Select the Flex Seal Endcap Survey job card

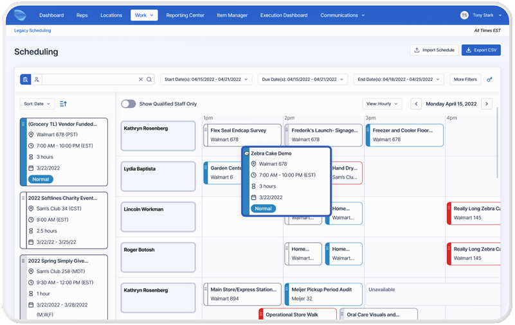tap(242, 135)
